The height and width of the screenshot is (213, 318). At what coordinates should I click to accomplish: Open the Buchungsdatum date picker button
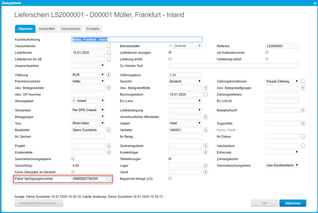tap(206, 94)
